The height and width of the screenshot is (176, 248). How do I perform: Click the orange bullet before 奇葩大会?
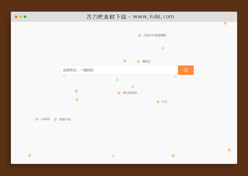tap(56, 119)
